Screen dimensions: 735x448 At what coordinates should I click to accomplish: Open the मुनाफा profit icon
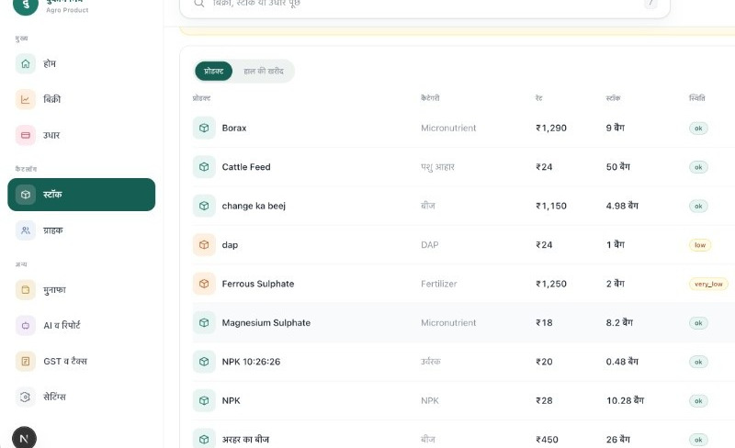[x=26, y=289]
